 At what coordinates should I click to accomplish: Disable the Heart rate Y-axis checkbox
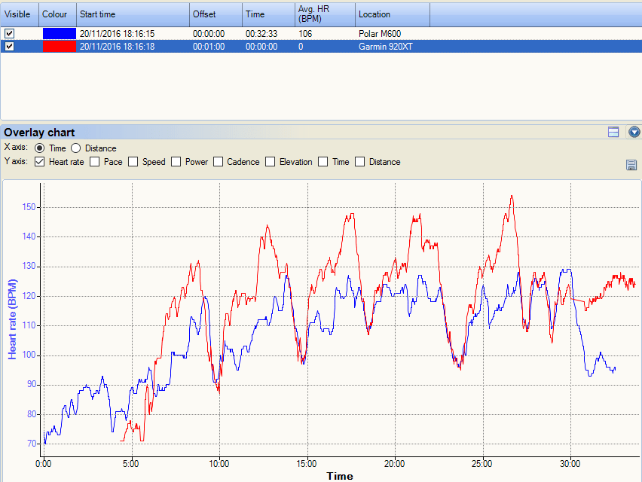coord(39,161)
